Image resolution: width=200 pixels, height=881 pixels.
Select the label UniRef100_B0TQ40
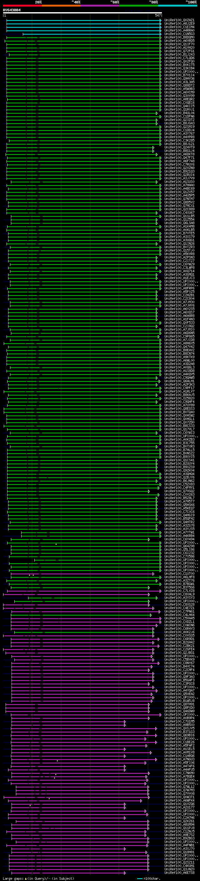coord(179,412)
